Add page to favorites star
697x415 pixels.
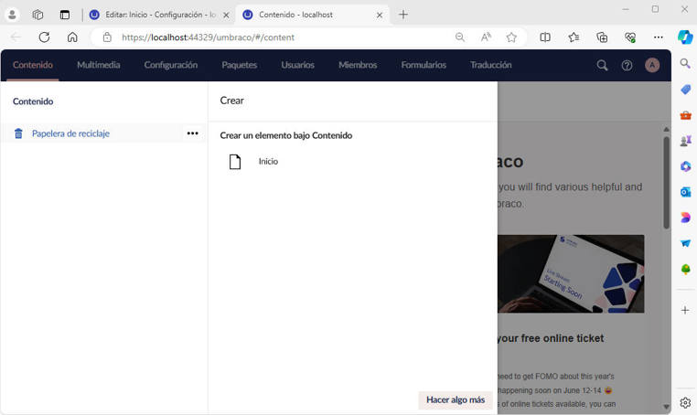[511, 37]
